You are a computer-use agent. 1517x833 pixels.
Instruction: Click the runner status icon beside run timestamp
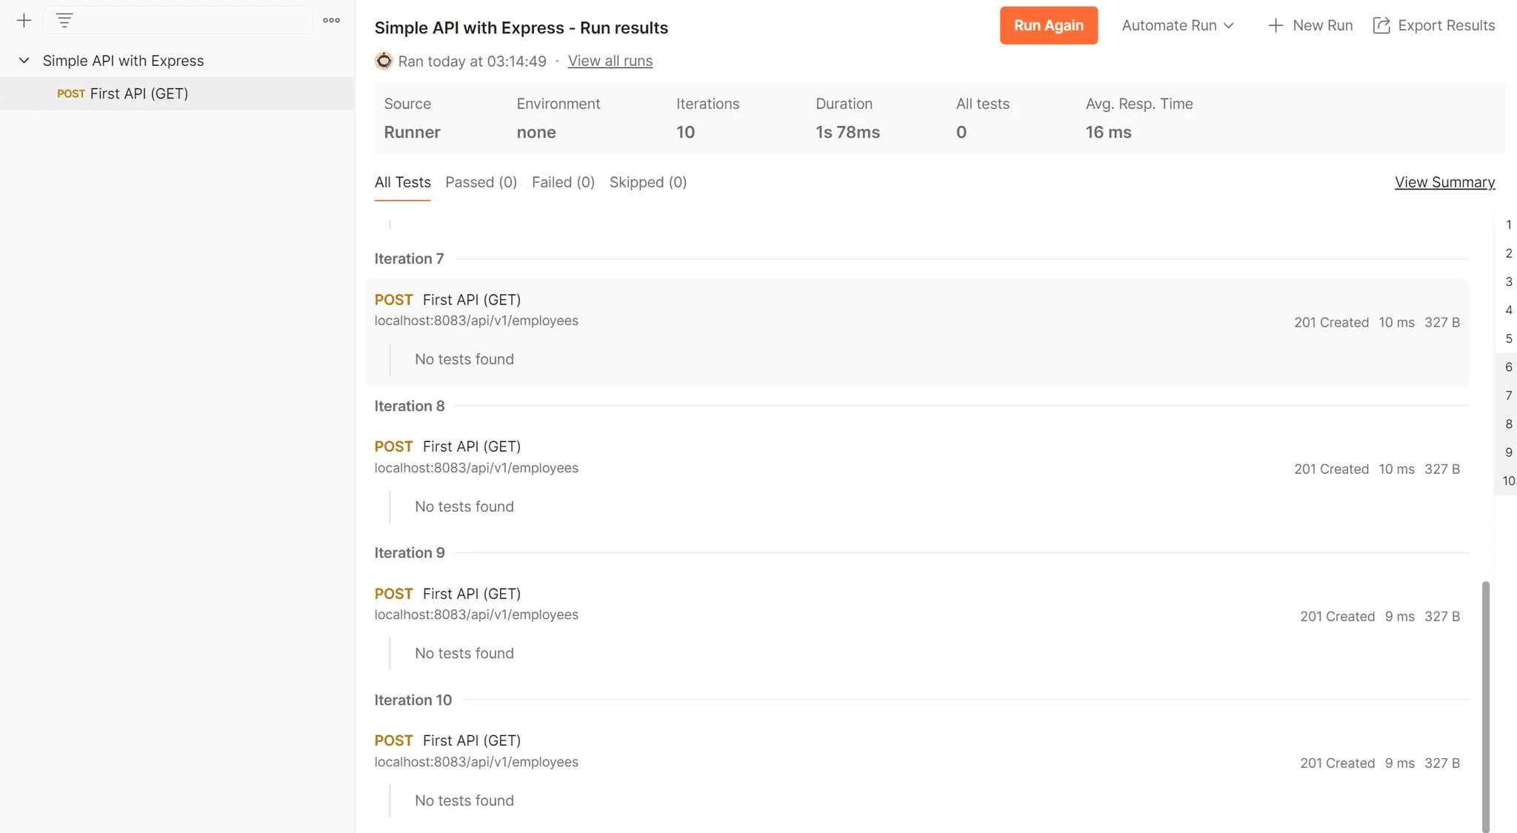click(384, 61)
